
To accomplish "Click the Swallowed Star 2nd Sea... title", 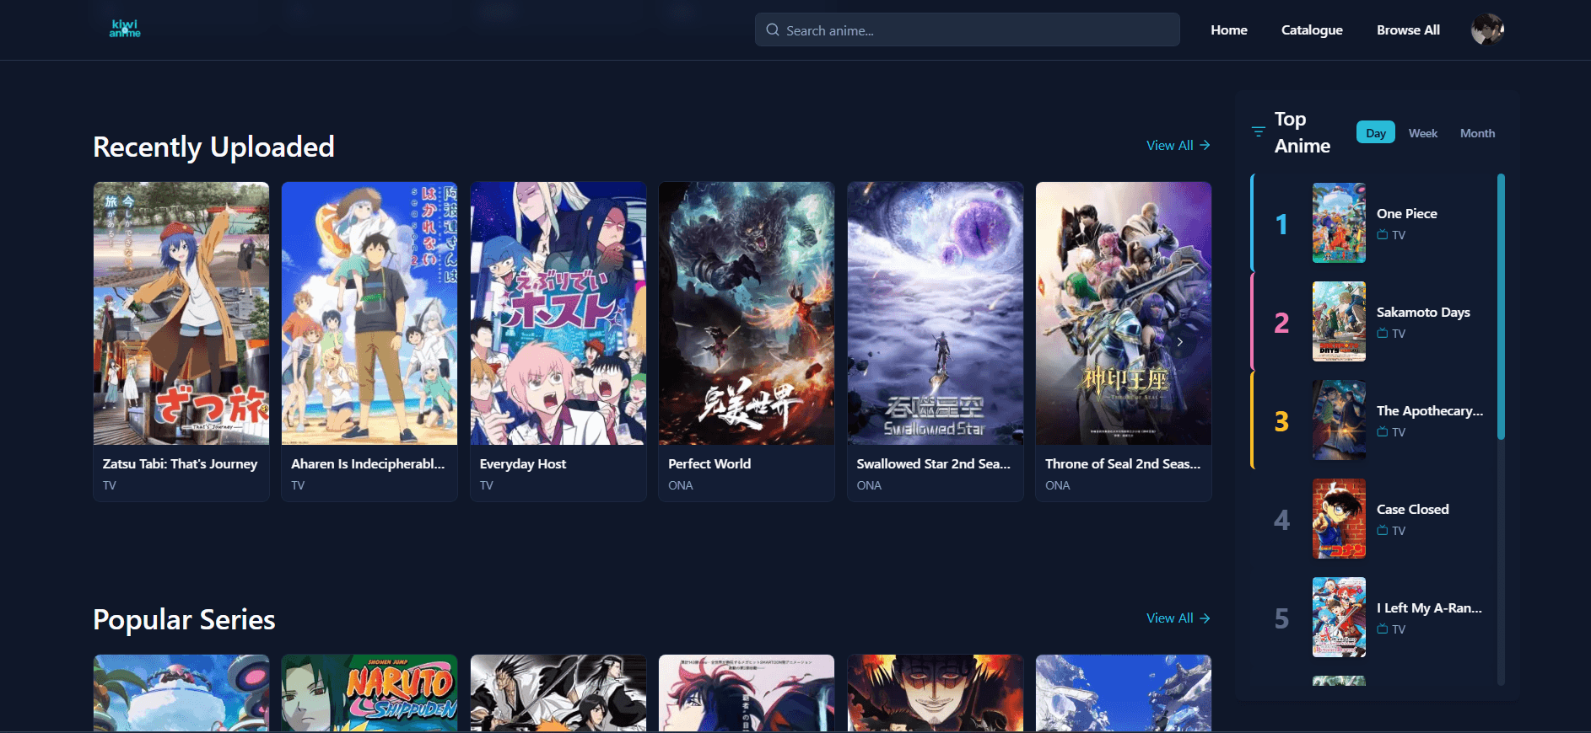I will coord(933,463).
